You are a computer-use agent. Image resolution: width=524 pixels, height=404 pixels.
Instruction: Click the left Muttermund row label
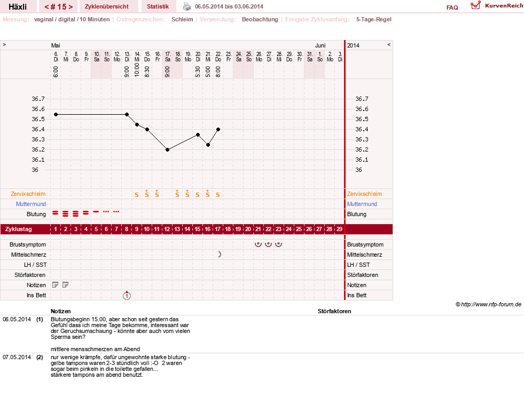click(31, 204)
